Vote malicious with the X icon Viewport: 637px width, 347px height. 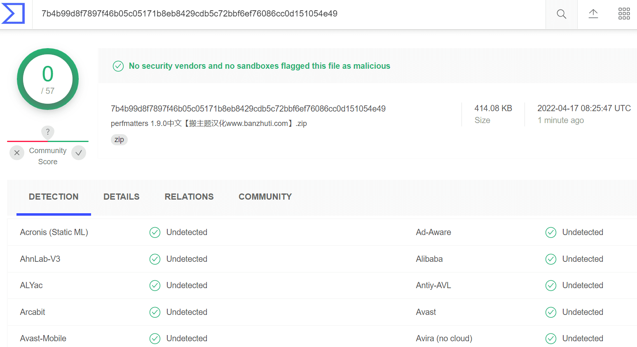click(17, 153)
